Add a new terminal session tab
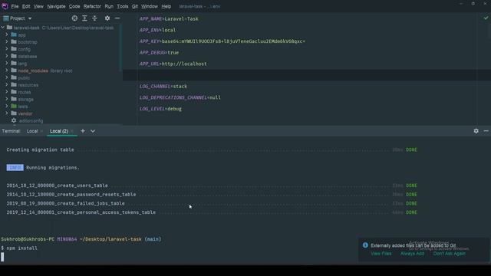 [x=83, y=131]
